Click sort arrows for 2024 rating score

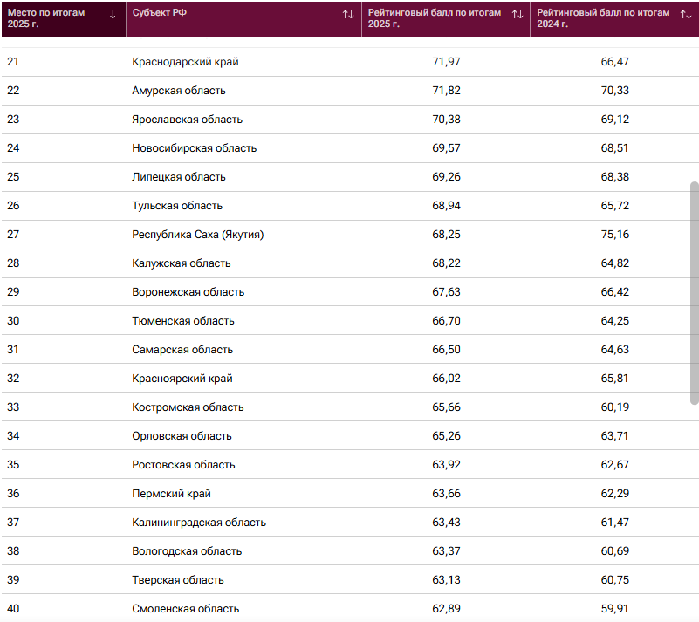tap(686, 15)
